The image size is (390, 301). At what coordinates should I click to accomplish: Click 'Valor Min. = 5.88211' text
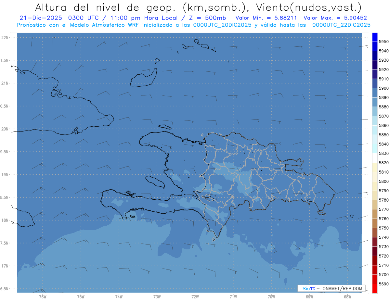click(x=266, y=18)
